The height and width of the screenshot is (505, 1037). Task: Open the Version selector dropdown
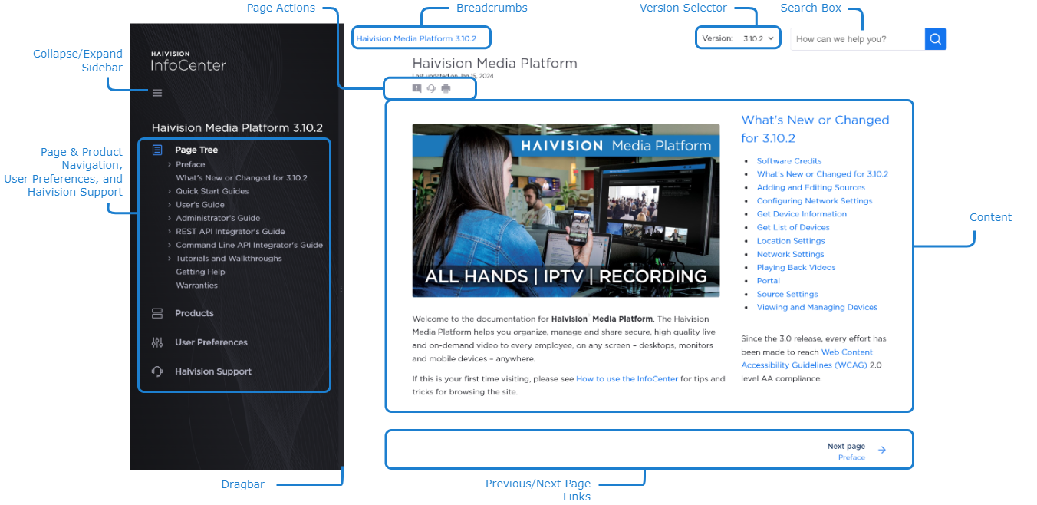tap(759, 38)
